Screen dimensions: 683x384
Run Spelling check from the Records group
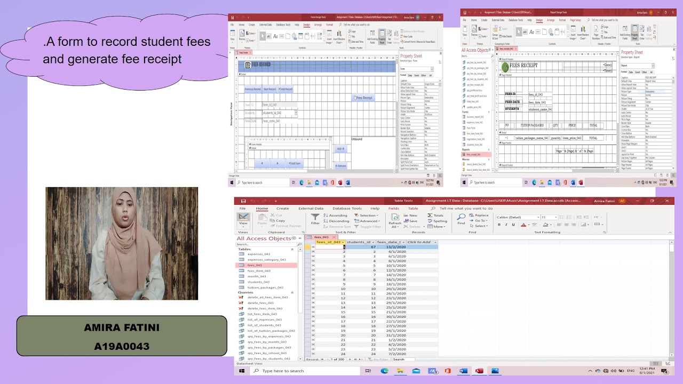click(438, 221)
